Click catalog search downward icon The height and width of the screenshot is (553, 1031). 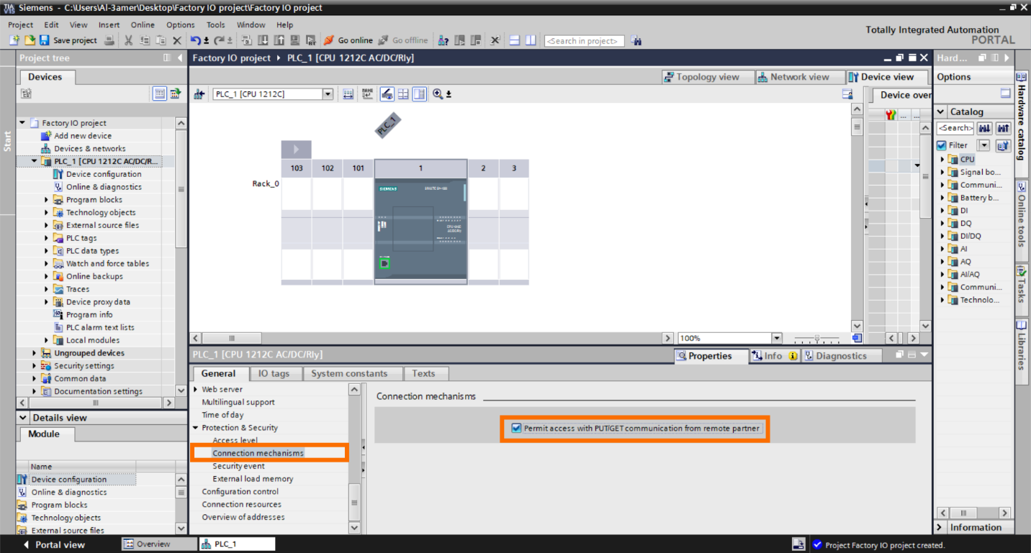click(984, 128)
